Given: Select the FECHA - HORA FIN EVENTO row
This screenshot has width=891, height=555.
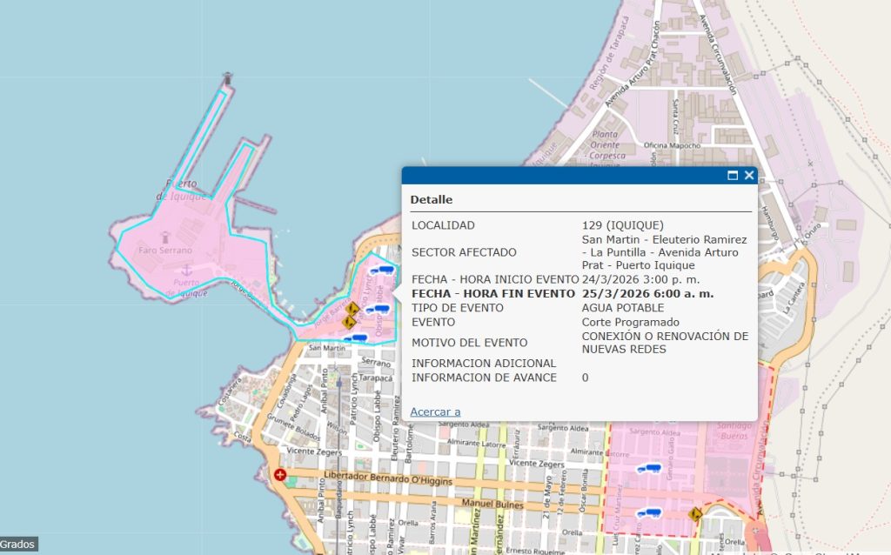Looking at the screenshot, I should coord(492,293).
